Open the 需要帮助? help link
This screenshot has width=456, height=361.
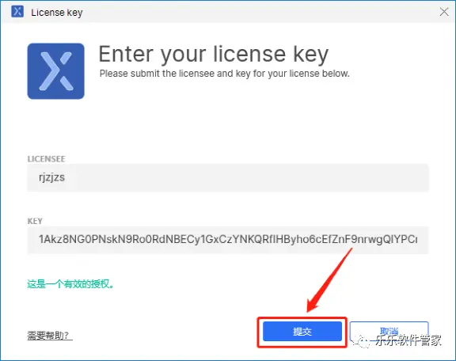tap(50, 336)
